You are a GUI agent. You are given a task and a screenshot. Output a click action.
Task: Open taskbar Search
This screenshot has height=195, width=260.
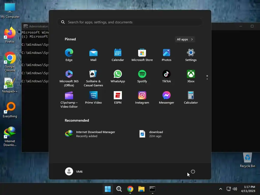119,189
